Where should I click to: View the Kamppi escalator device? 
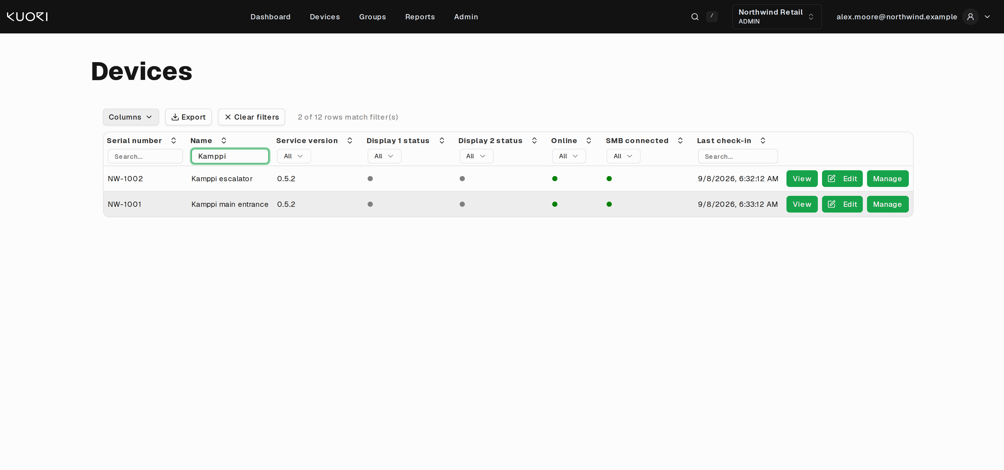pyautogui.click(x=802, y=179)
